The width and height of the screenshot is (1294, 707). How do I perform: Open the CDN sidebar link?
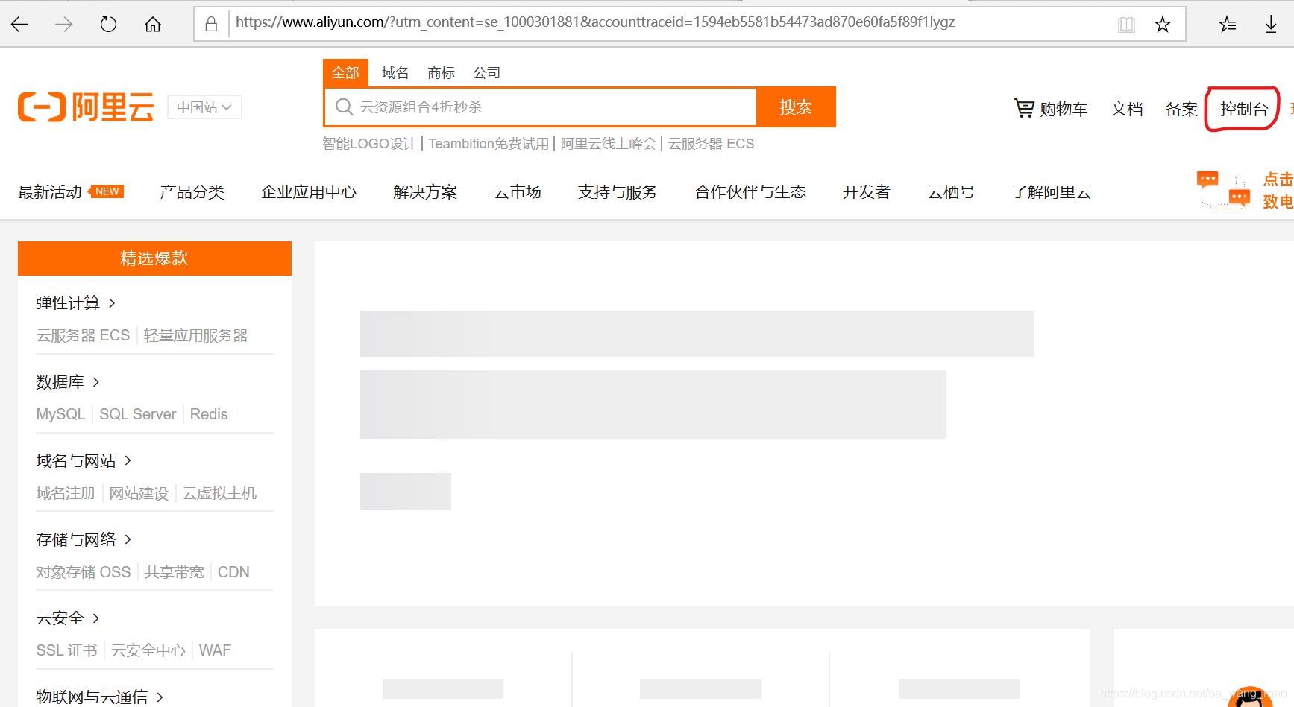coord(233,572)
